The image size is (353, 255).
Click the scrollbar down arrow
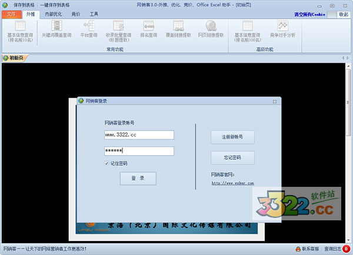pyautogui.click(x=348, y=240)
